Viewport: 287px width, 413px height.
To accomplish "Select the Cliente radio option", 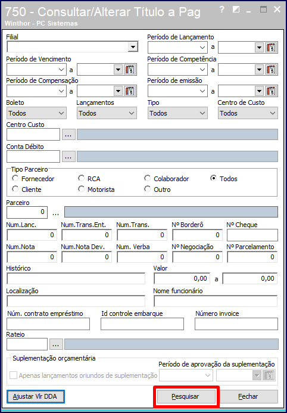I will tap(15, 189).
